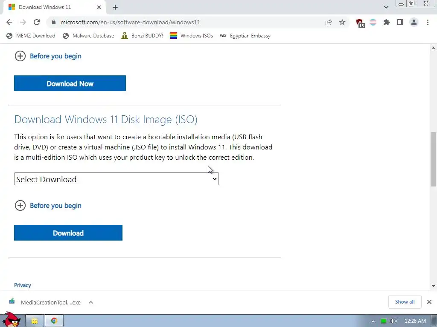
Task: Close the downloads shelf
Action: (x=429, y=302)
